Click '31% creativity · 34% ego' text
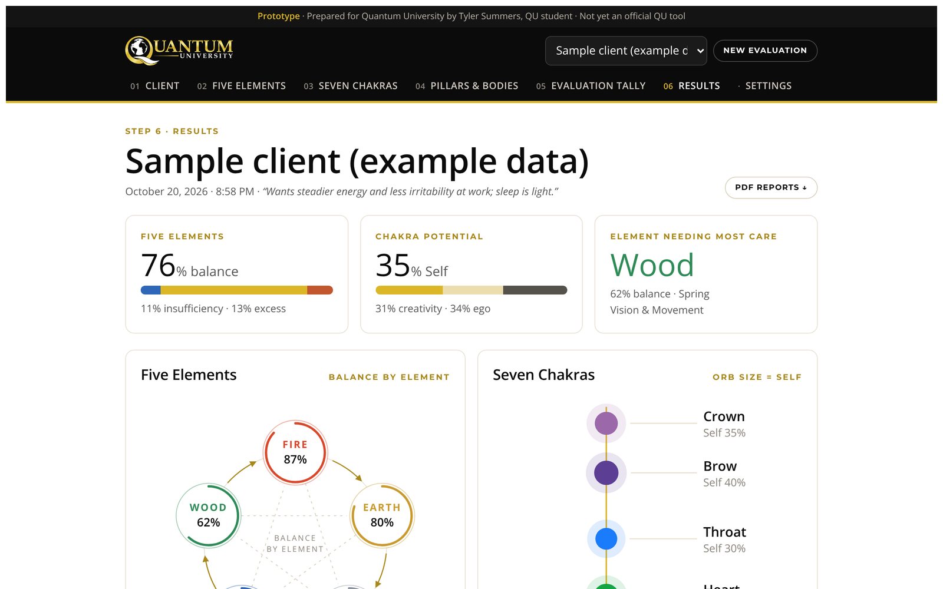The height and width of the screenshot is (589, 943). pyautogui.click(x=433, y=309)
